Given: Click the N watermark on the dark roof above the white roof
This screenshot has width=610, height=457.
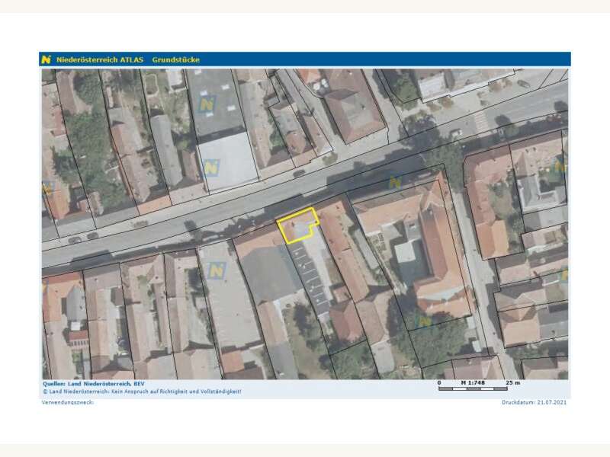Looking at the screenshot, I should point(207,104).
